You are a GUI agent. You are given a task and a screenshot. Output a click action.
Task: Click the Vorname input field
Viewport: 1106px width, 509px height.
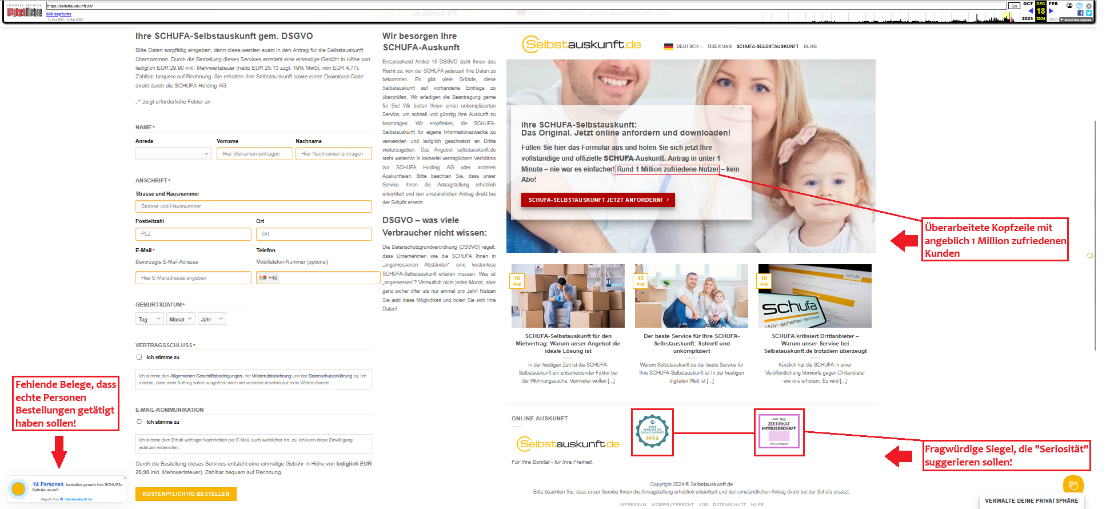pos(255,153)
